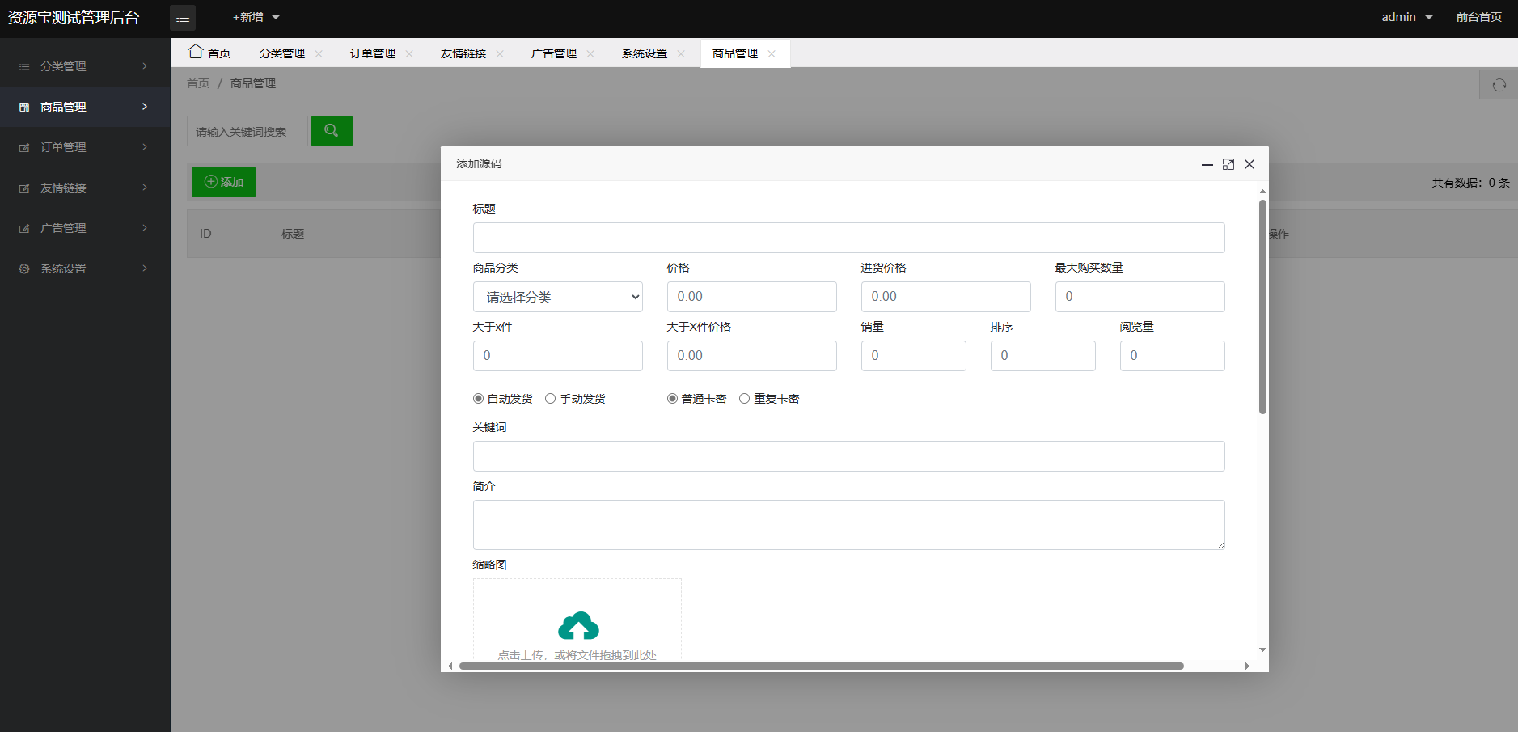Open the admin user dropdown
The image size is (1518, 732).
[1407, 17]
